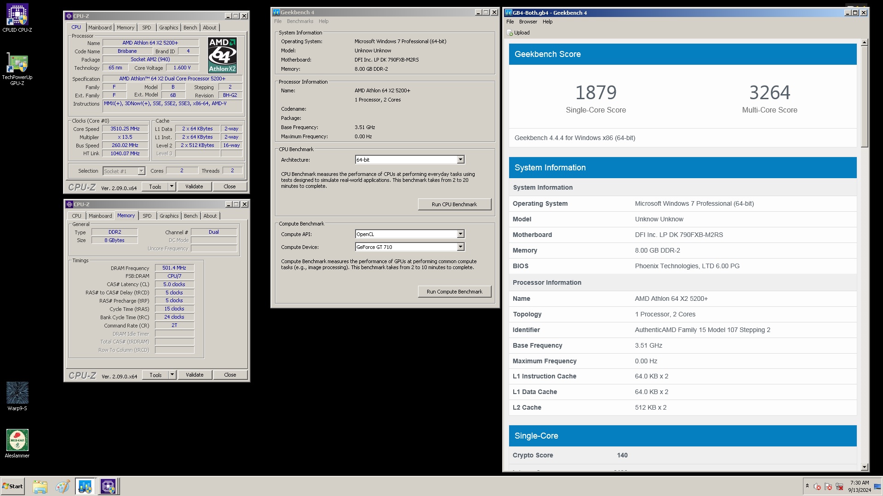Open the TechPowerUp GPU-Z desktop icon
The image size is (883, 496).
[x=17, y=69]
